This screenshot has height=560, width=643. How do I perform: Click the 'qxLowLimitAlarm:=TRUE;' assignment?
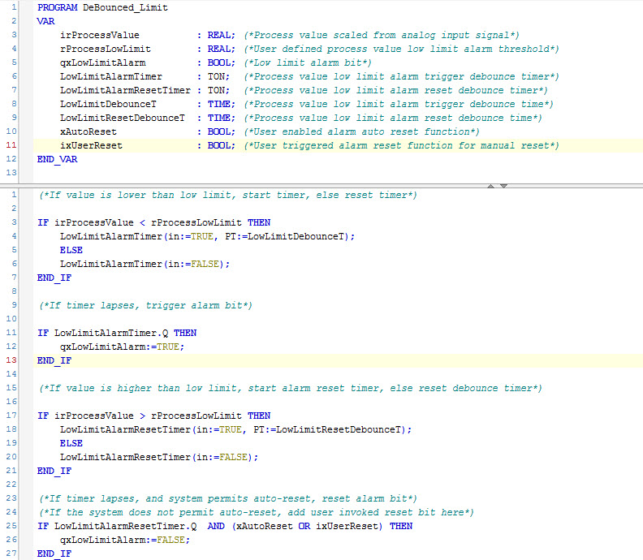click(123, 347)
